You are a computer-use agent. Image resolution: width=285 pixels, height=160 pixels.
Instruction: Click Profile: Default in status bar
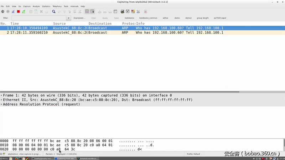[193, 154]
